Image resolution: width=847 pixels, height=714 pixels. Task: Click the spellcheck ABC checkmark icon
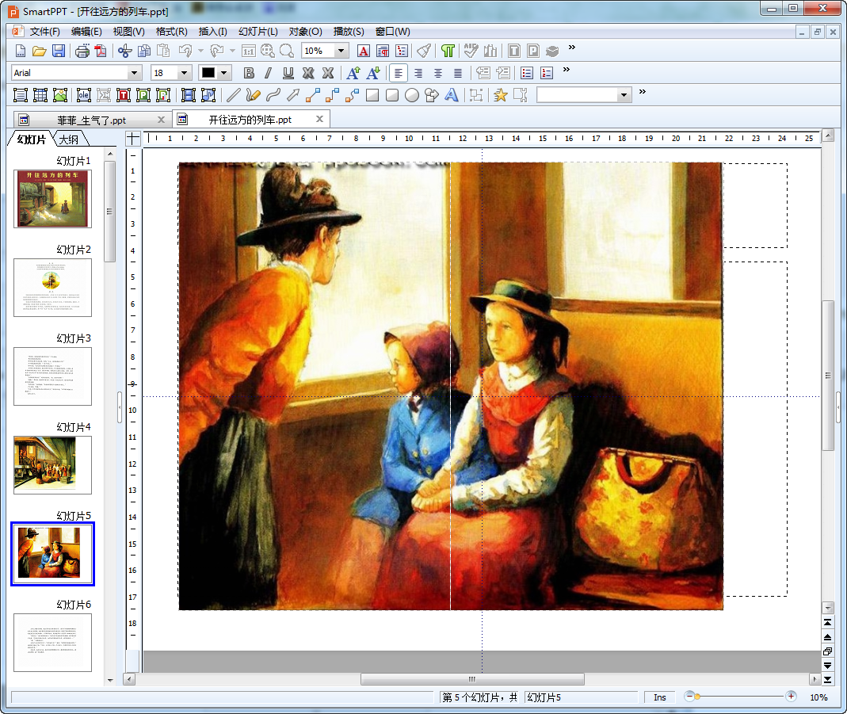471,51
